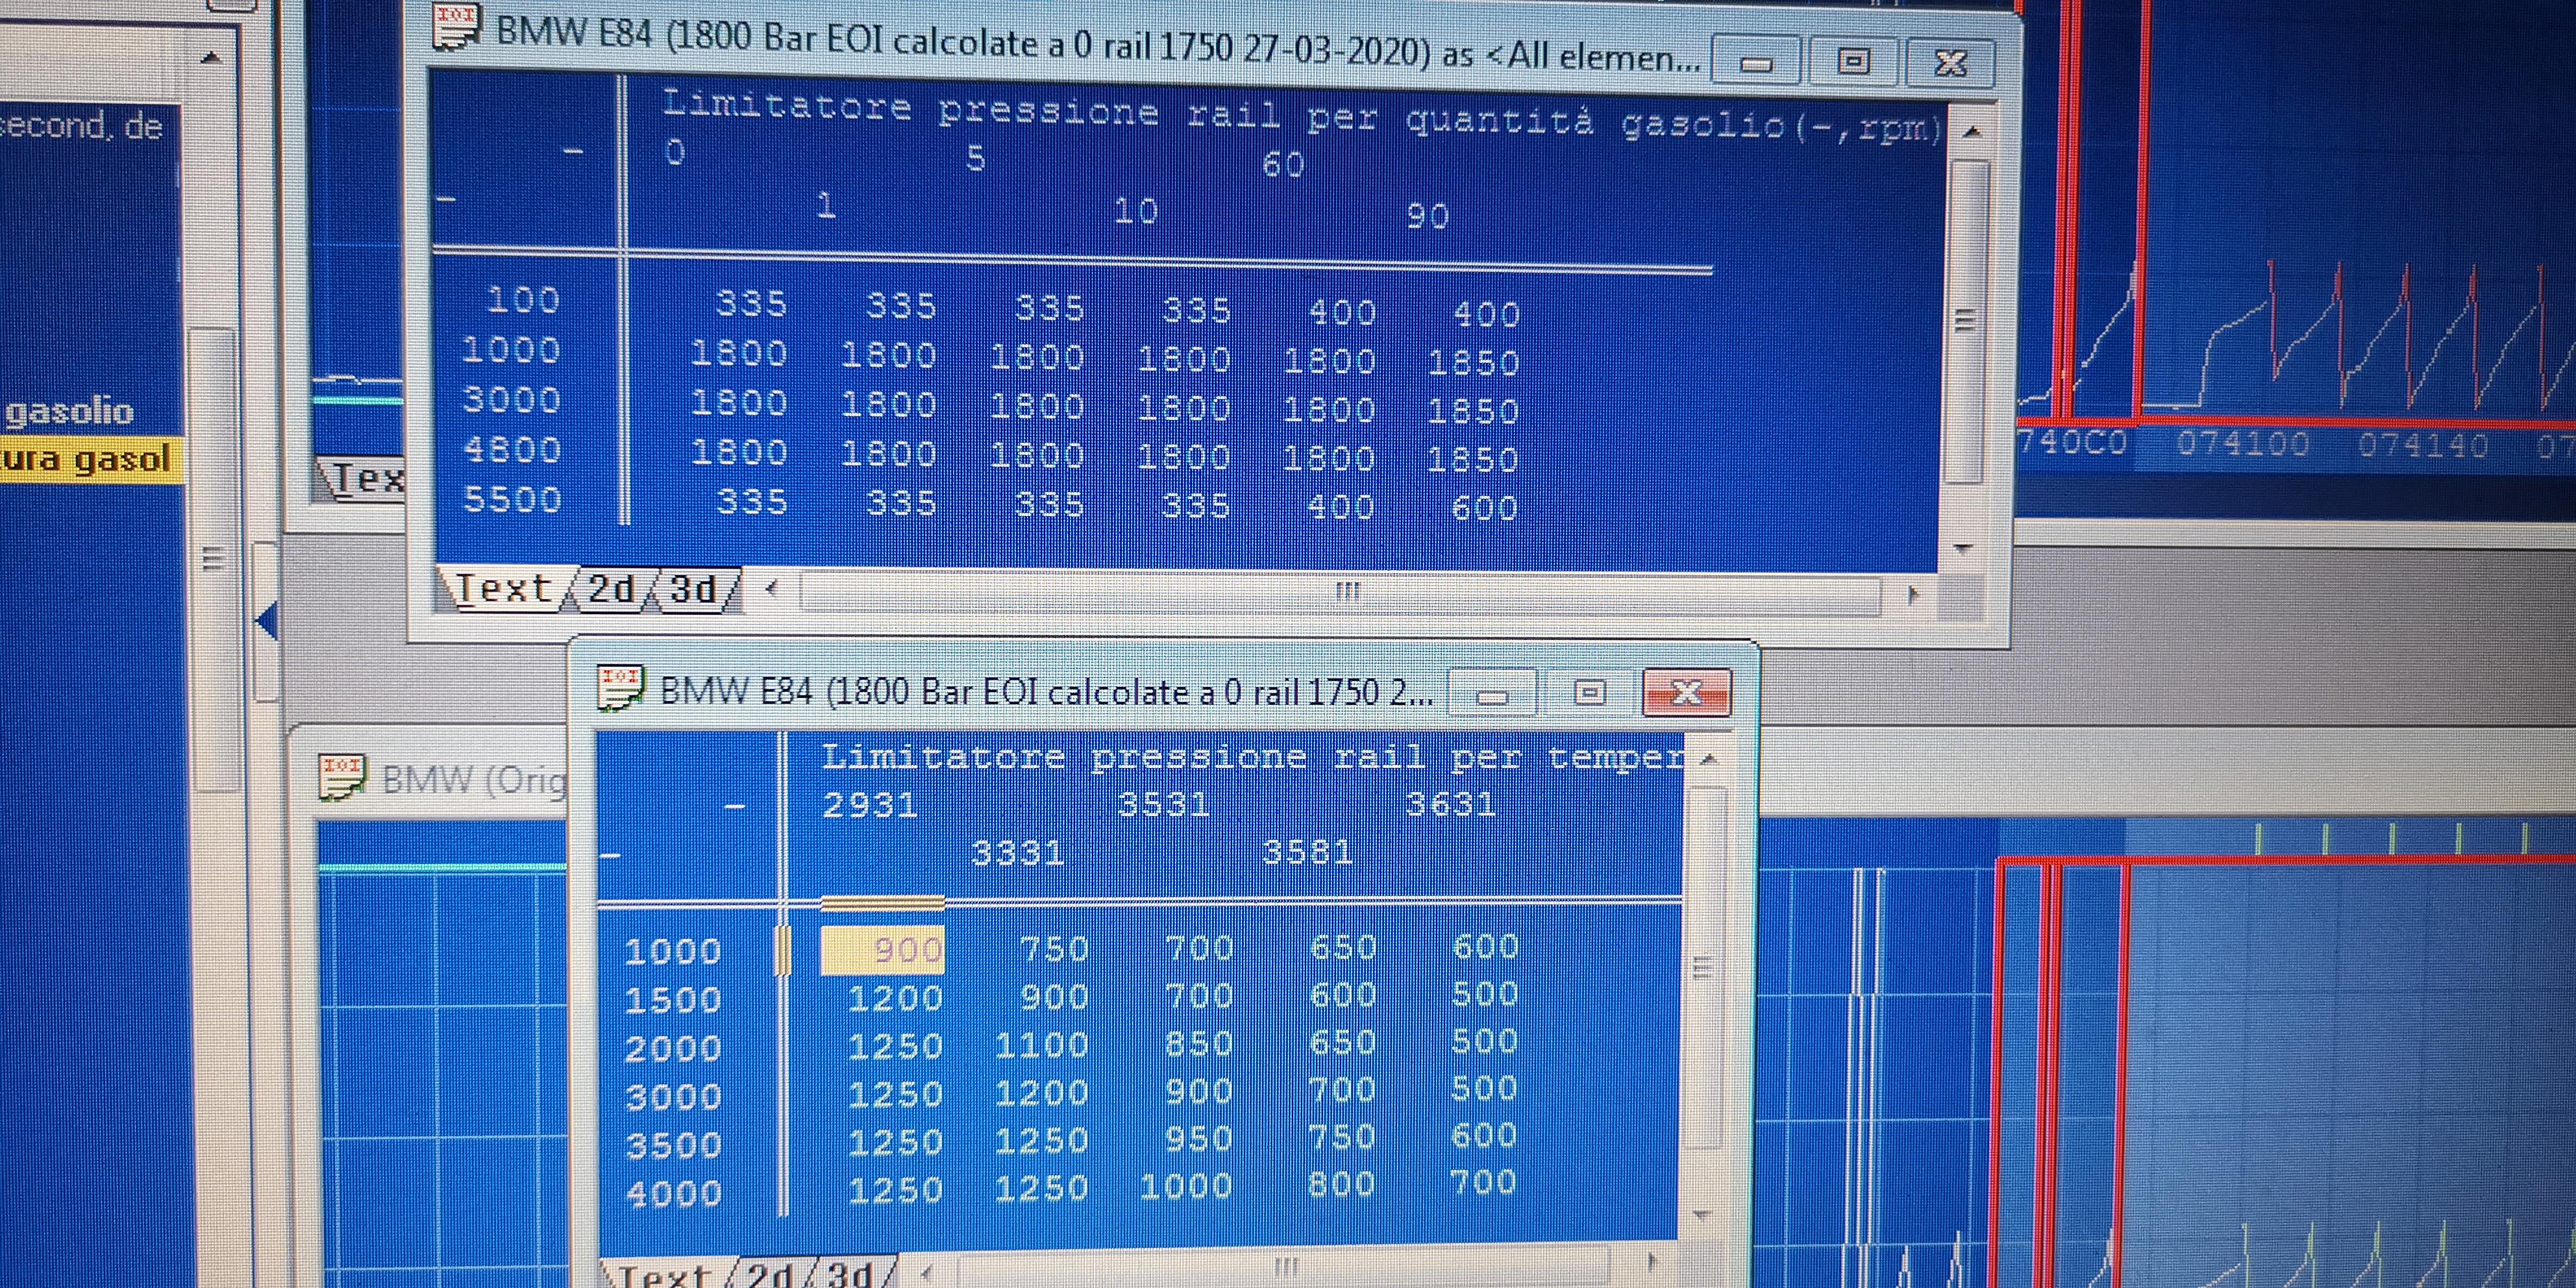Click column header 3631 in the lower table
Screen dimensions: 2576x1288
tap(1450, 804)
